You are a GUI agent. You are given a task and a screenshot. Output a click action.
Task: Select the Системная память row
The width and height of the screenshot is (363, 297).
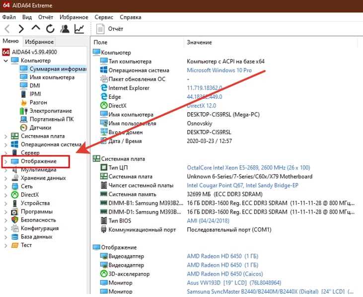181,194
